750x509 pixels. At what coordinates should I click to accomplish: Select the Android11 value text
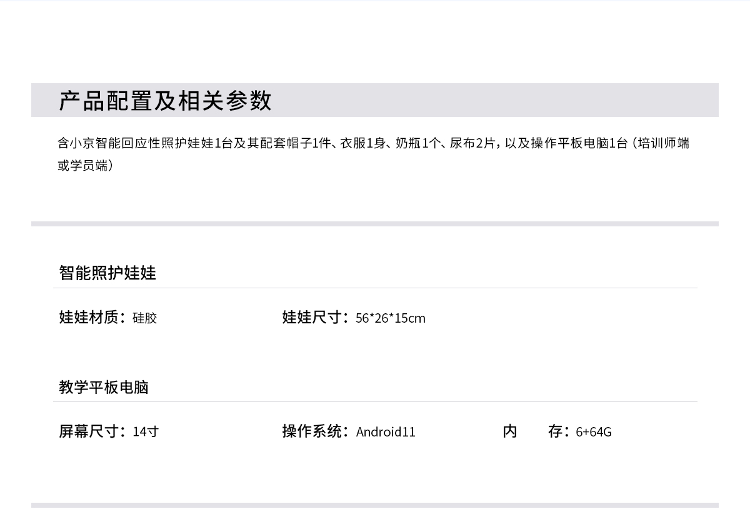(x=386, y=432)
